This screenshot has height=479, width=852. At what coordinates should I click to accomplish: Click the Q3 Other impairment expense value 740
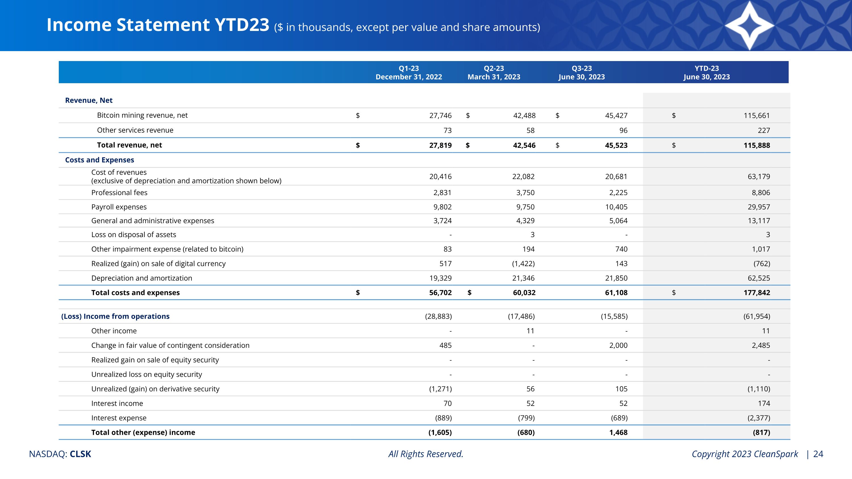click(621, 249)
